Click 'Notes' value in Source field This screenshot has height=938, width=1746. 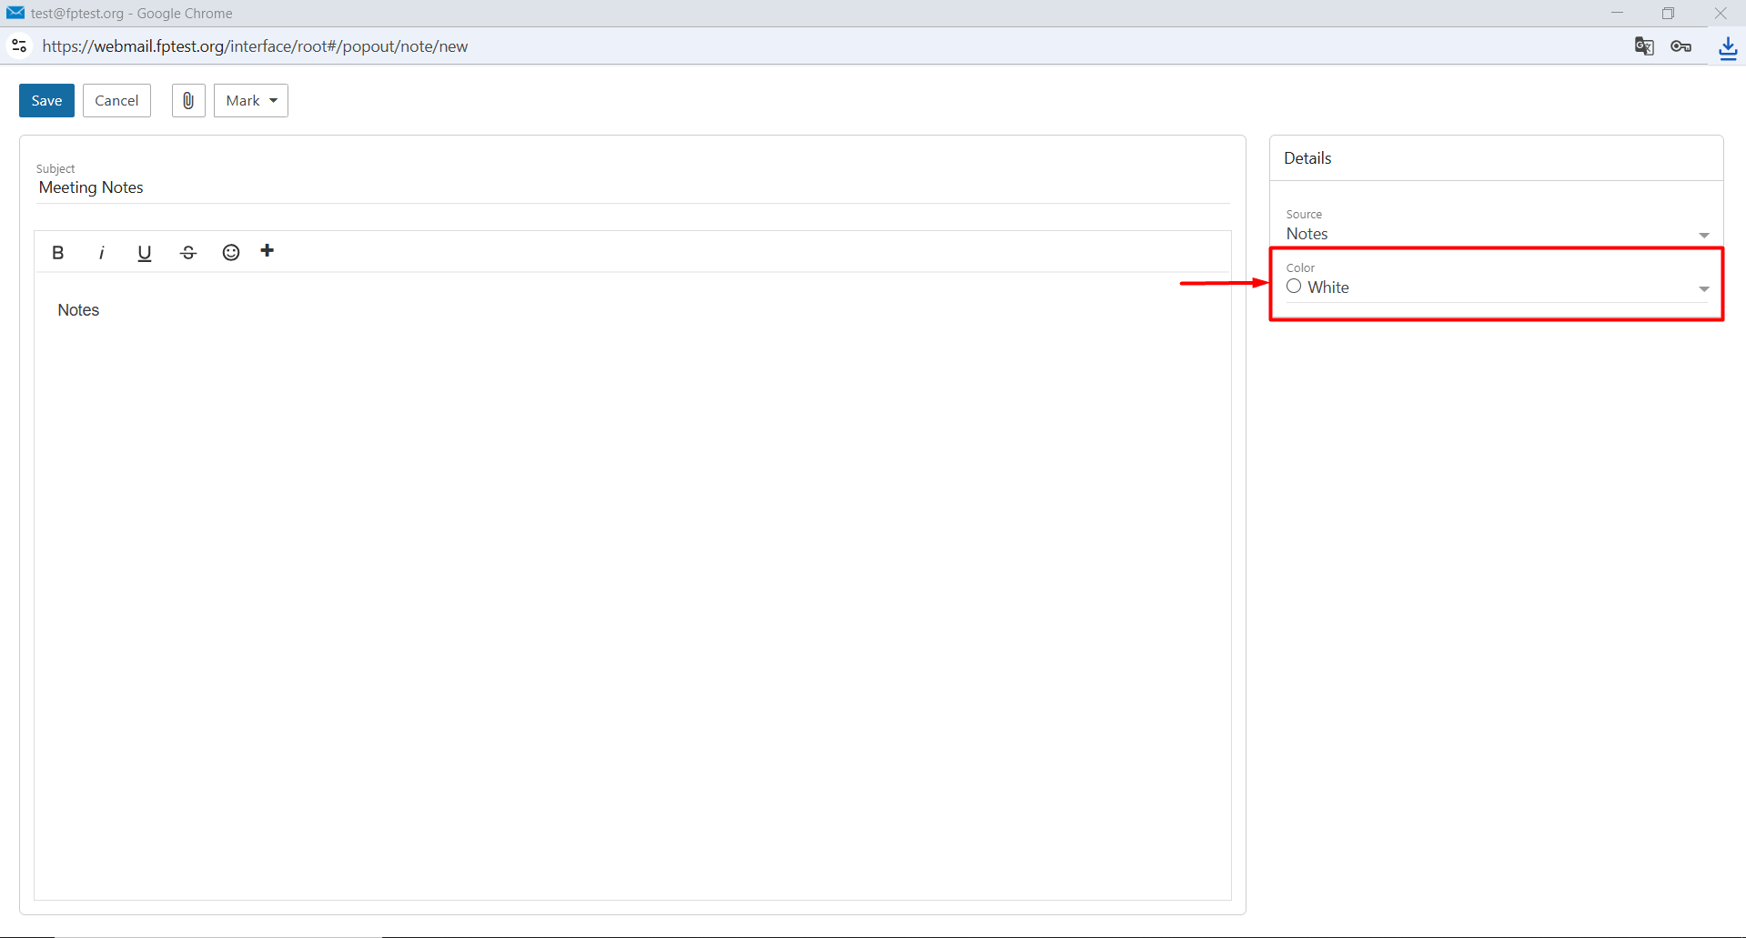[x=1307, y=234]
